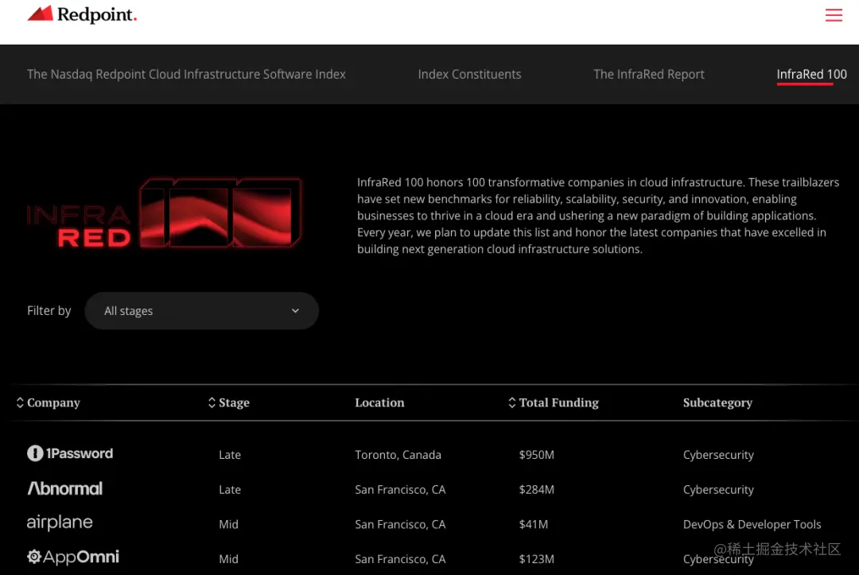
Task: Sort table by Stage column
Action: pyautogui.click(x=229, y=402)
